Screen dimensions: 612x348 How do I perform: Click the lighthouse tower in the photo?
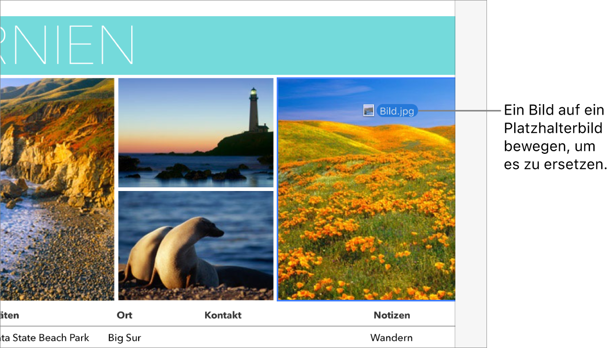tap(254, 109)
